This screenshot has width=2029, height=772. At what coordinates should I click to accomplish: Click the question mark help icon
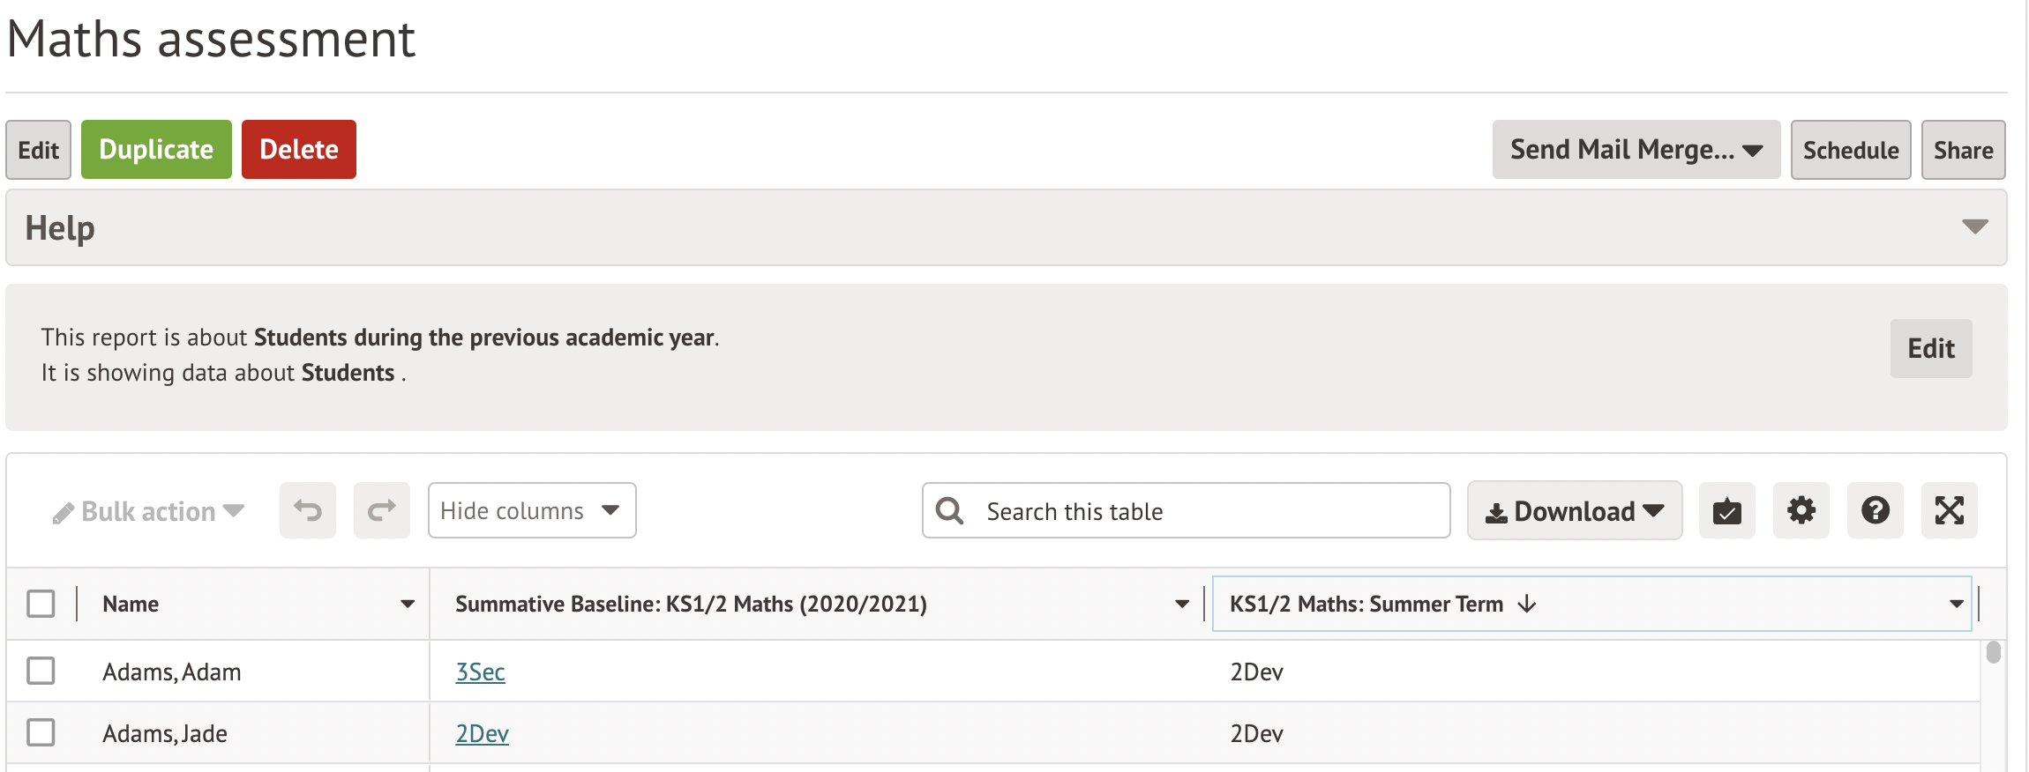click(1876, 510)
